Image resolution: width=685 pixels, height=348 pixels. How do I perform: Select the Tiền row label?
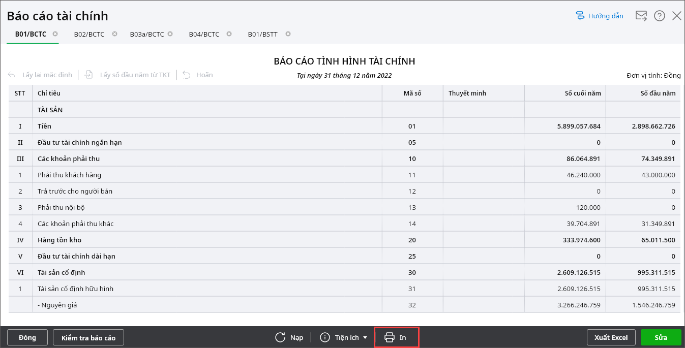(x=44, y=126)
